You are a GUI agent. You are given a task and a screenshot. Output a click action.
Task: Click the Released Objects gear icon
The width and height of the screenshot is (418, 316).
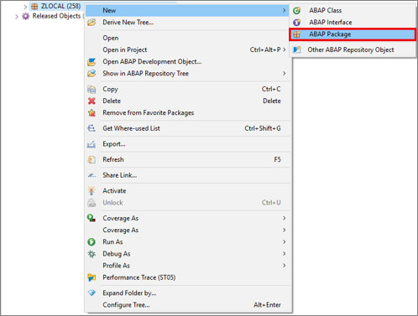tap(25, 16)
